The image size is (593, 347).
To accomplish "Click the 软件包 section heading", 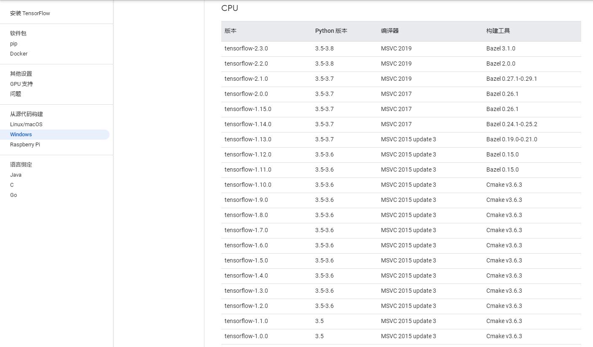I will pos(18,33).
